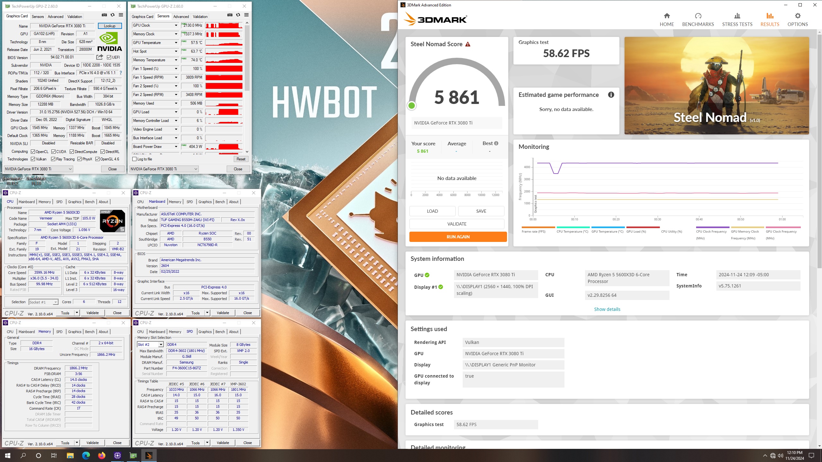822x462 pixels.
Task: Enable Log to file in GPU-Z Sensors
Action: tap(135, 159)
